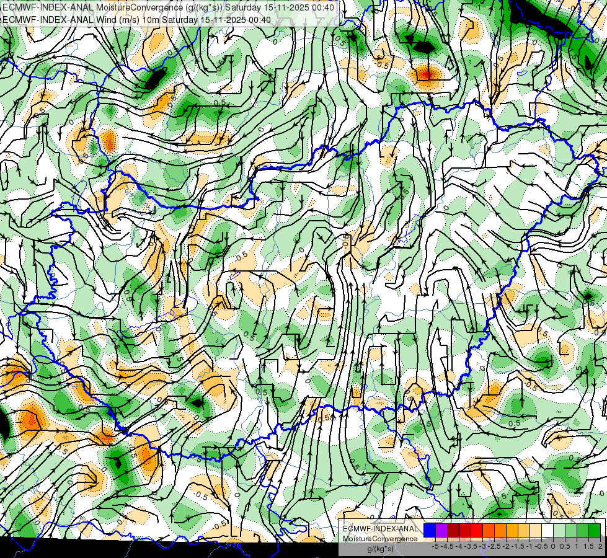Select the bright red swatch between -3.5 and -3
The width and height of the screenshot is (607, 558).
(477, 531)
